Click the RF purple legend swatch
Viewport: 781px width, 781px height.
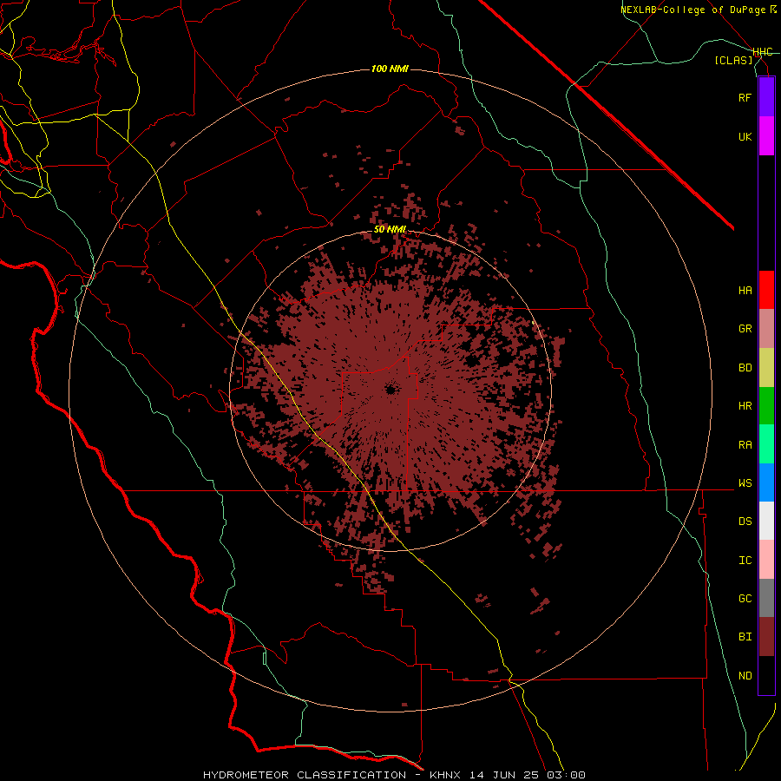click(766, 97)
